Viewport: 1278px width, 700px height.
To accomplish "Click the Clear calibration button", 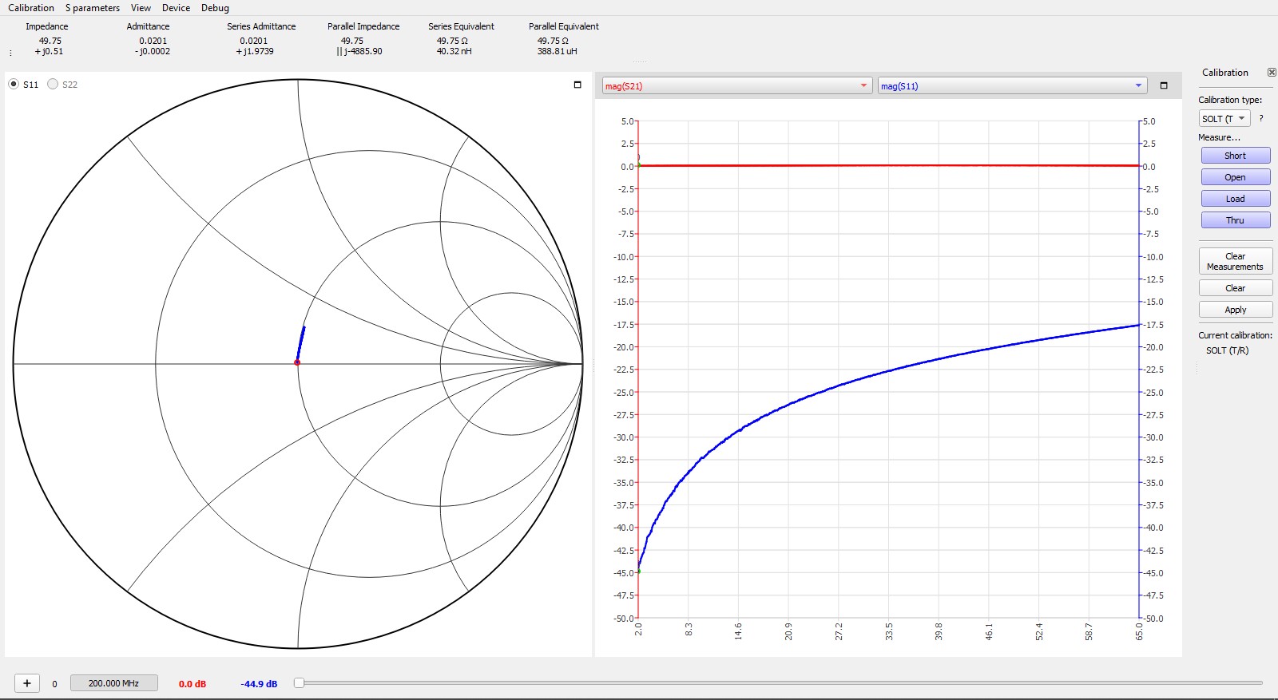I will click(1236, 288).
